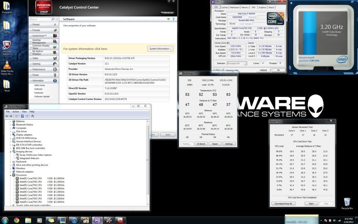
Task: Expand Display adapters in Device Manager
Action: click(x=10, y=135)
